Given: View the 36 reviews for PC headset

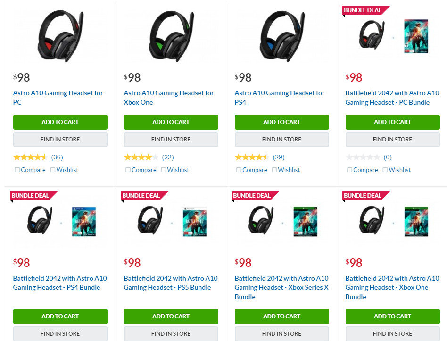Looking at the screenshot, I should point(57,157).
